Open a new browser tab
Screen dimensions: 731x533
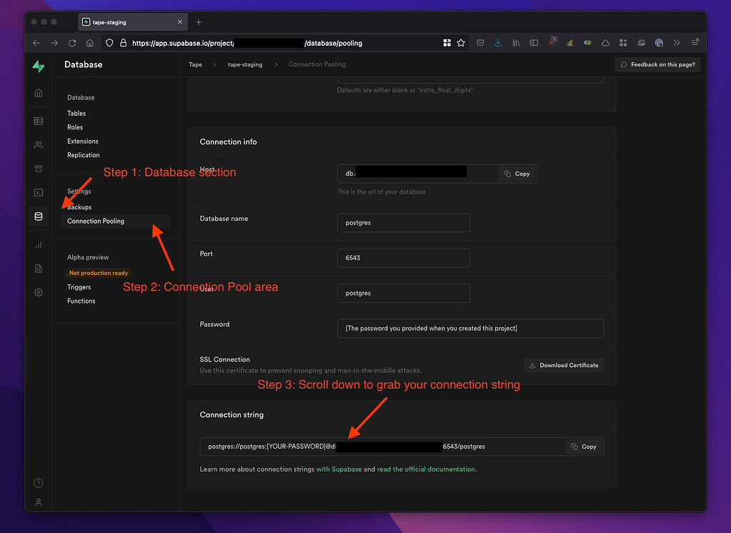199,22
